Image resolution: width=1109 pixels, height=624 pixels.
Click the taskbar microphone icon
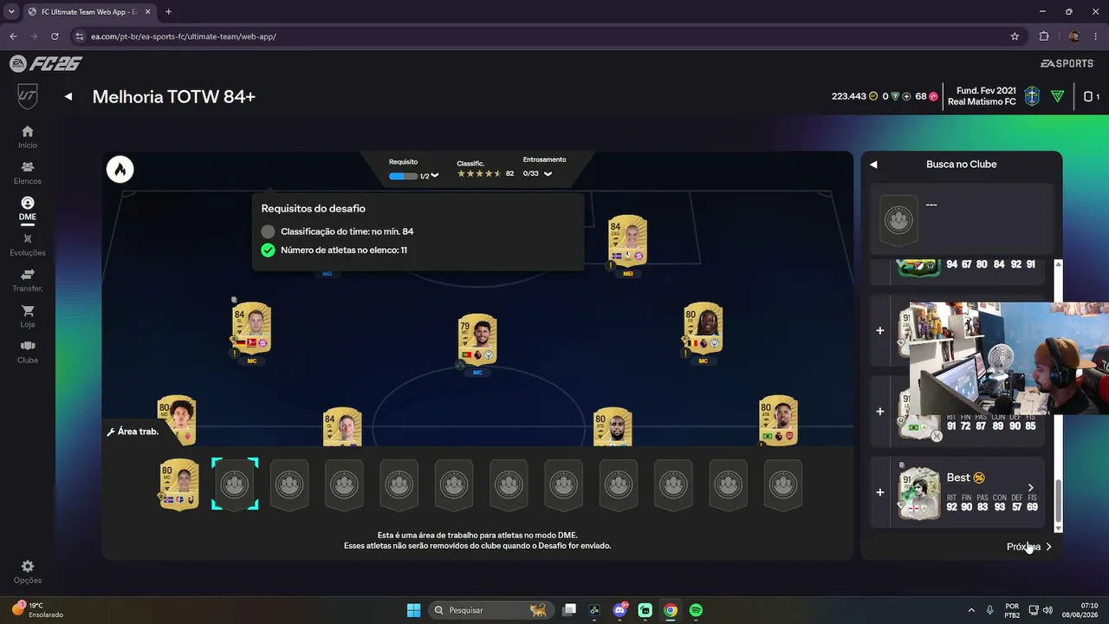(x=989, y=610)
